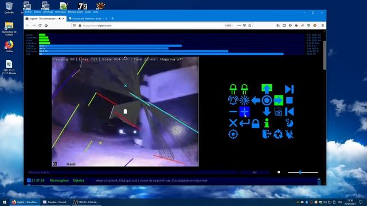Screen dimensions: 367x206
Task: Click the minus icon in the control grid
Action: (x=233, y=112)
